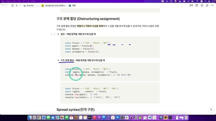The height and width of the screenshot is (121, 216).
Task: Open the page comments icon
Action: click(x=197, y=5)
